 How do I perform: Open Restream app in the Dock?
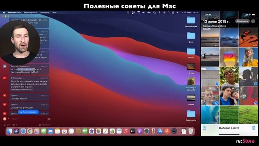(167, 131)
